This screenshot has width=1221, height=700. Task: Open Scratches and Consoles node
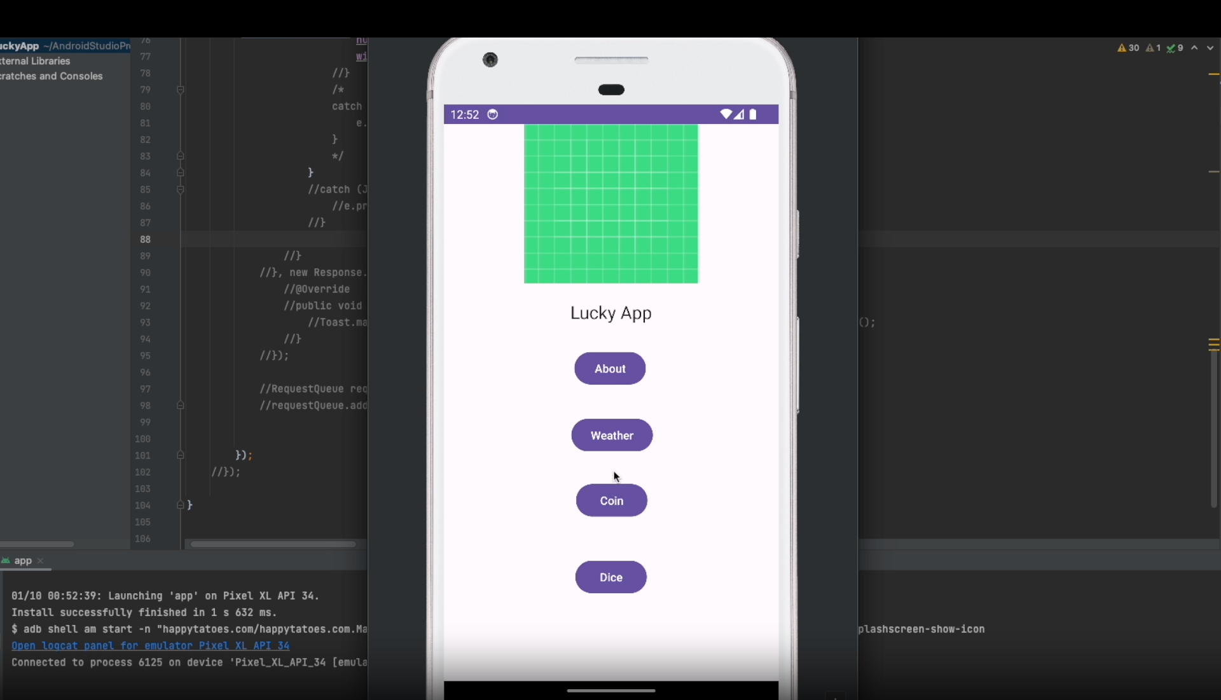(x=51, y=76)
